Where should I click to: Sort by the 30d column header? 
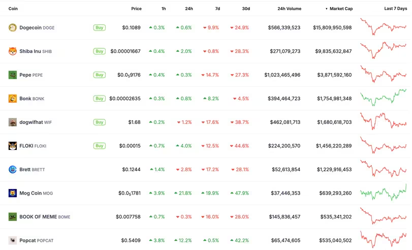click(x=246, y=9)
